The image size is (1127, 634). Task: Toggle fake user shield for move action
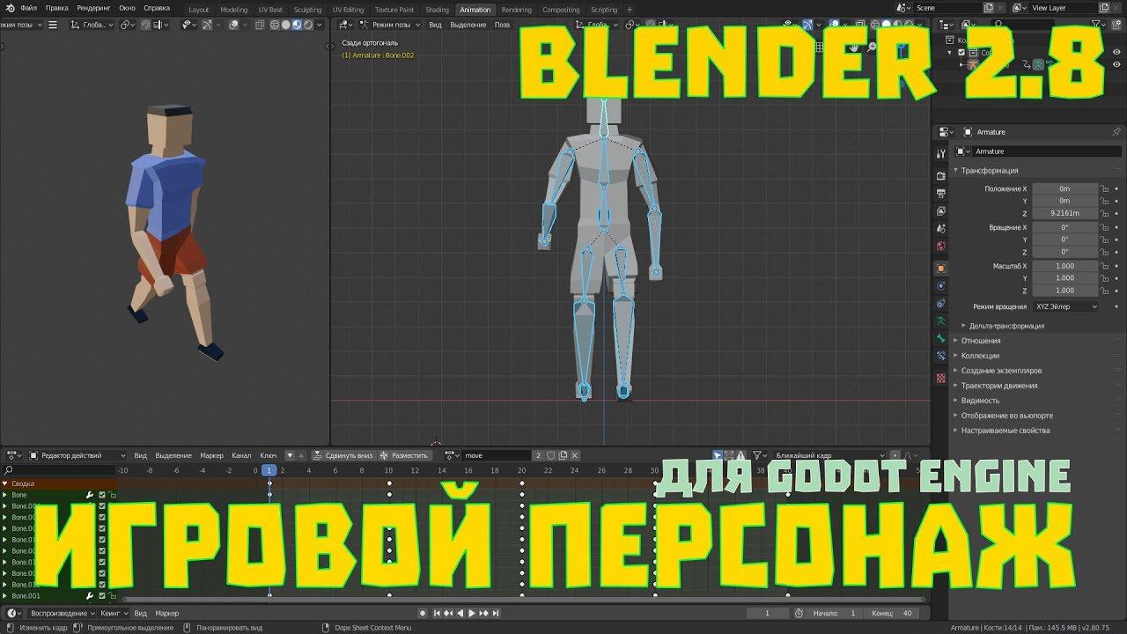[x=551, y=455]
